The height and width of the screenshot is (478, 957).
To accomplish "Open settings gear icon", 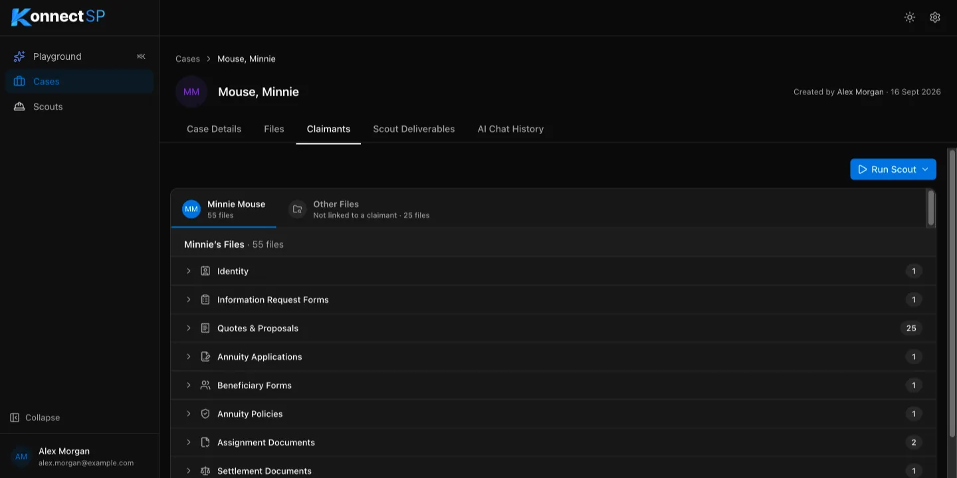I will coord(935,17).
